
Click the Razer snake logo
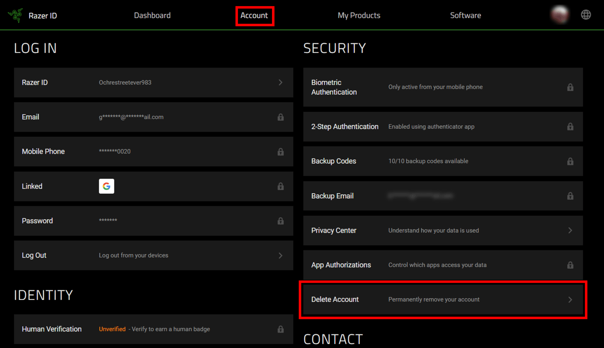click(15, 14)
